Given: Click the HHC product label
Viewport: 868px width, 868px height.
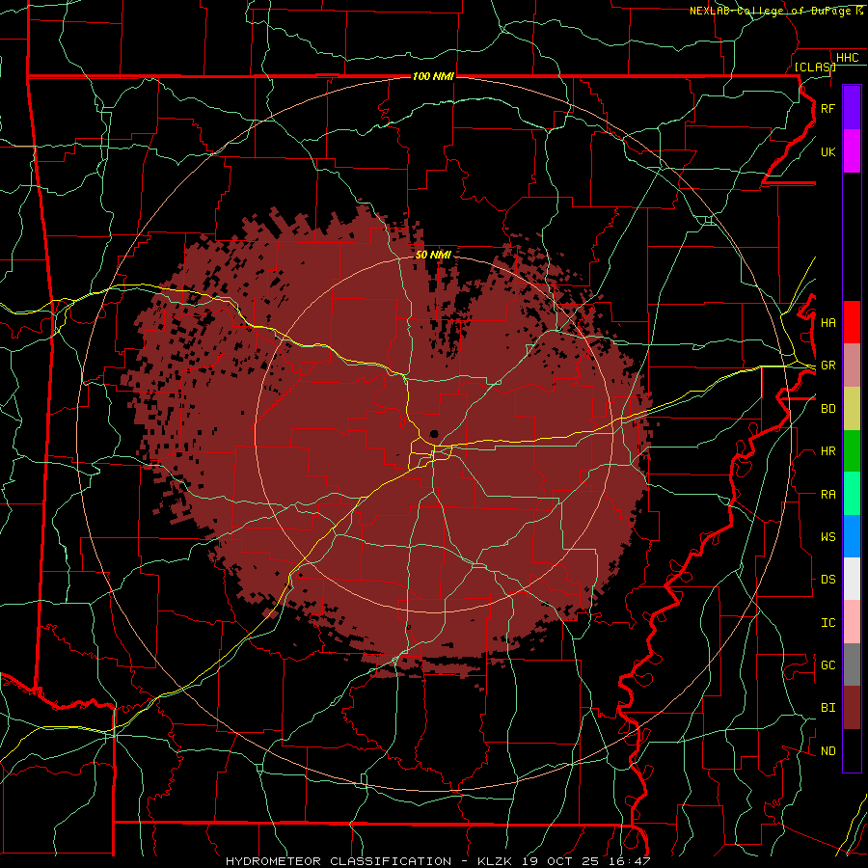Looking at the screenshot, I should (847, 58).
